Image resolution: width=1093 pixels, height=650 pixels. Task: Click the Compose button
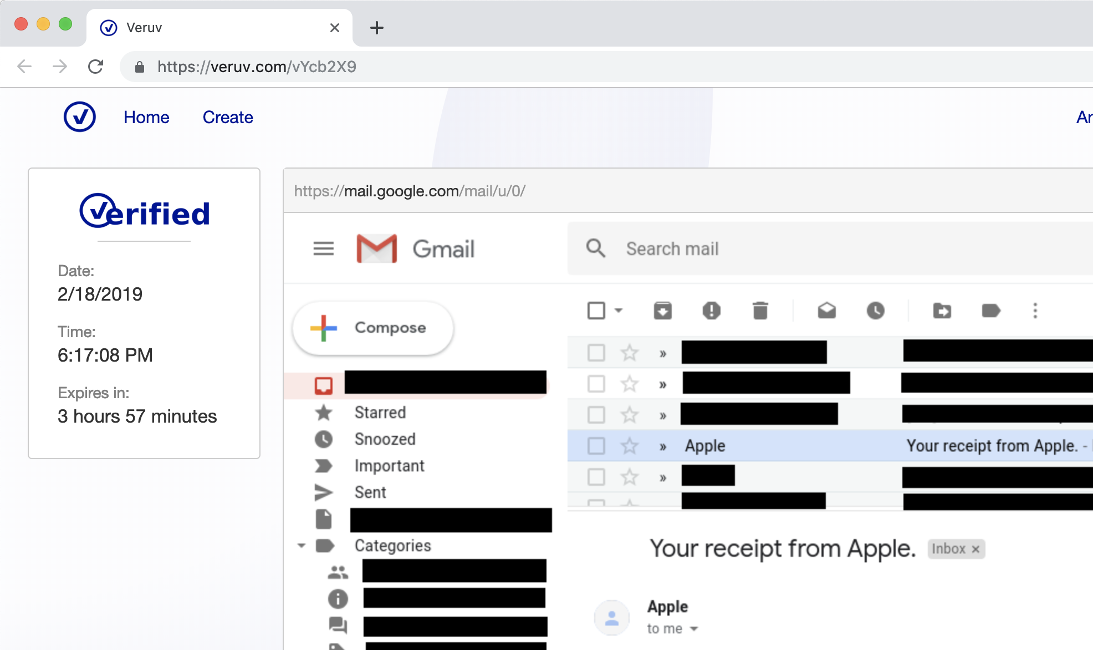[373, 328]
